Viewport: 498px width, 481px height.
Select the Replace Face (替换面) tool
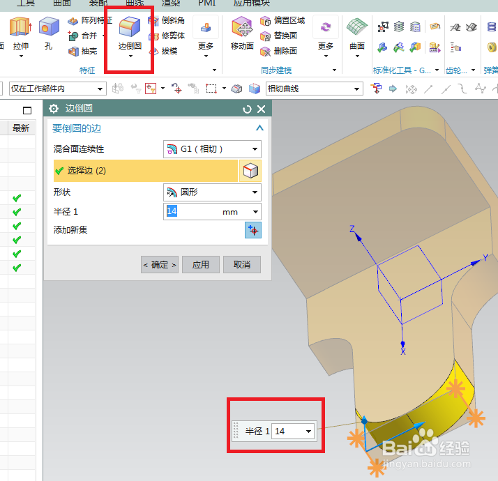278,36
